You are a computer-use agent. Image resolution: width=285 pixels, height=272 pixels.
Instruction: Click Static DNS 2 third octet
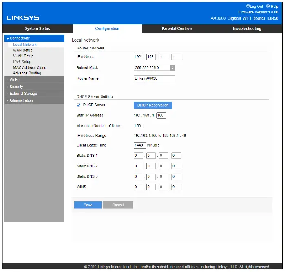(x=163, y=166)
